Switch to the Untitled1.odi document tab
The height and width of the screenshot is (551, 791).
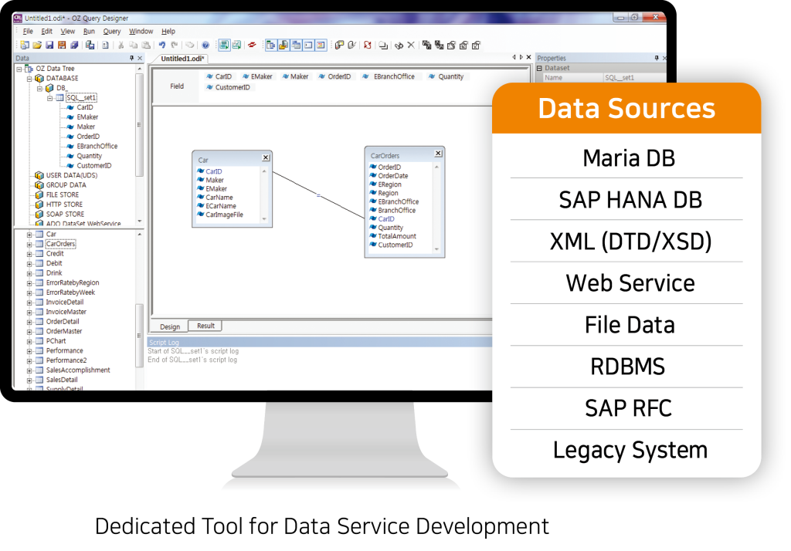point(182,59)
